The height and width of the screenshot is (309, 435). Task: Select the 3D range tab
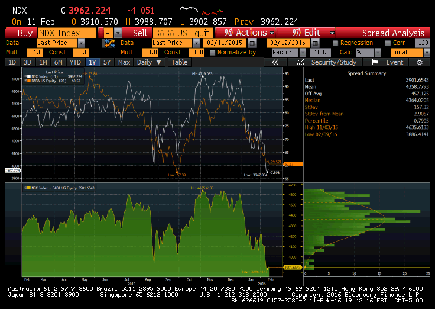point(27,62)
